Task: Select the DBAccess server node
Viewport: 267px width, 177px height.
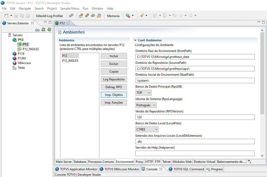Action: click(24, 63)
